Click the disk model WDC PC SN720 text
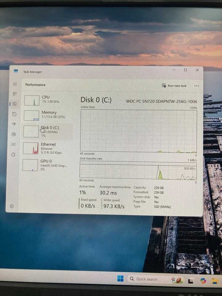222x296 pixels. pyautogui.click(x=162, y=101)
